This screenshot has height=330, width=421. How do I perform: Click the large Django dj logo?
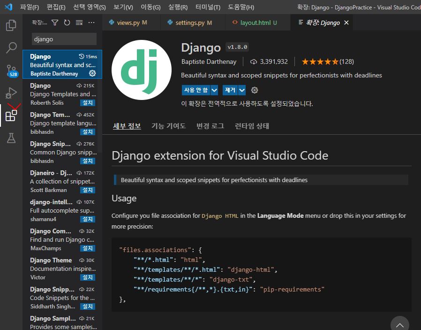point(142,70)
